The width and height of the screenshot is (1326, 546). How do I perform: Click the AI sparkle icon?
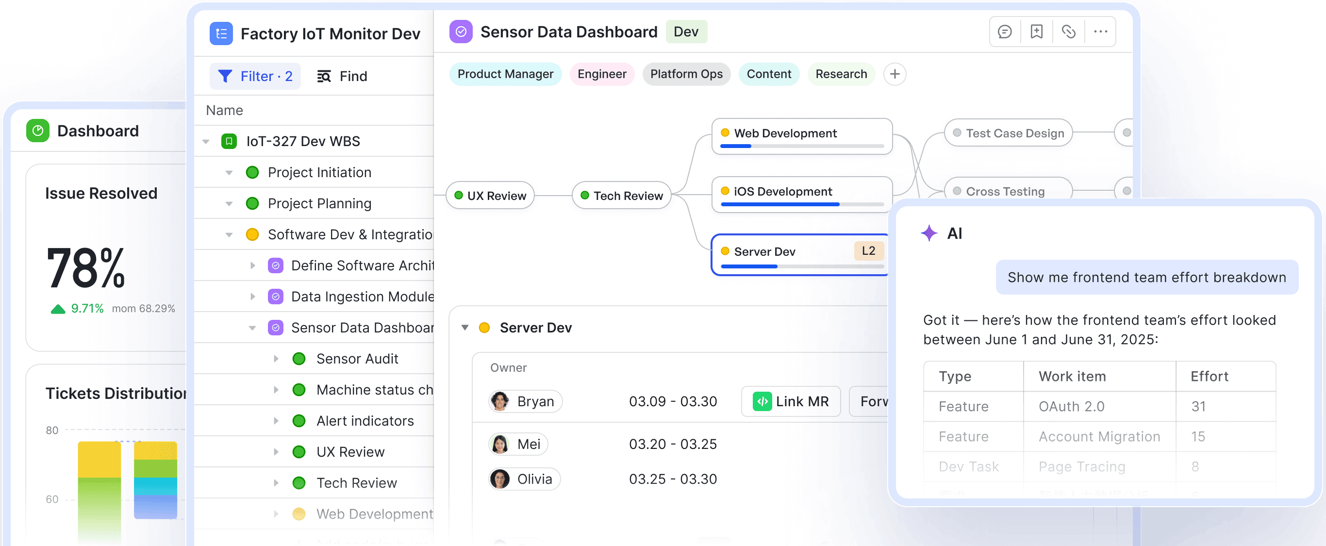point(928,233)
